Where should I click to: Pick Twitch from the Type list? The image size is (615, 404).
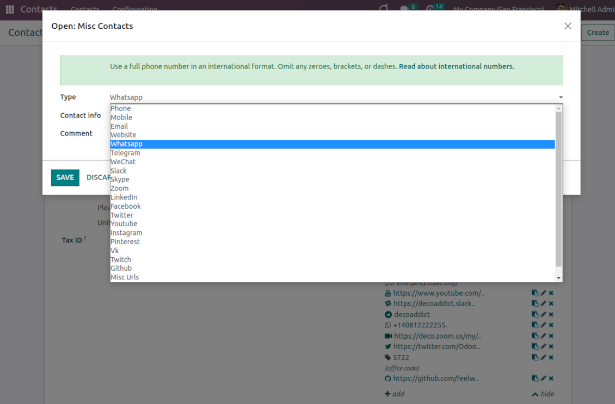pos(333,259)
